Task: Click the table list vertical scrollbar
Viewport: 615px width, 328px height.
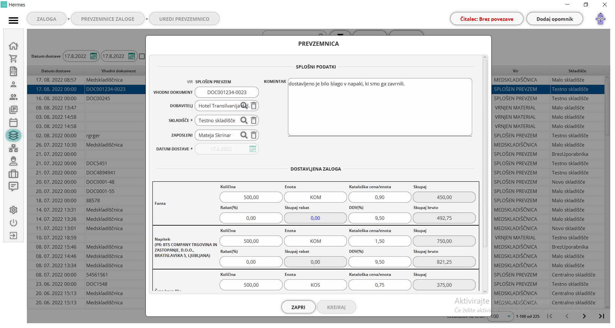Action: (607, 108)
